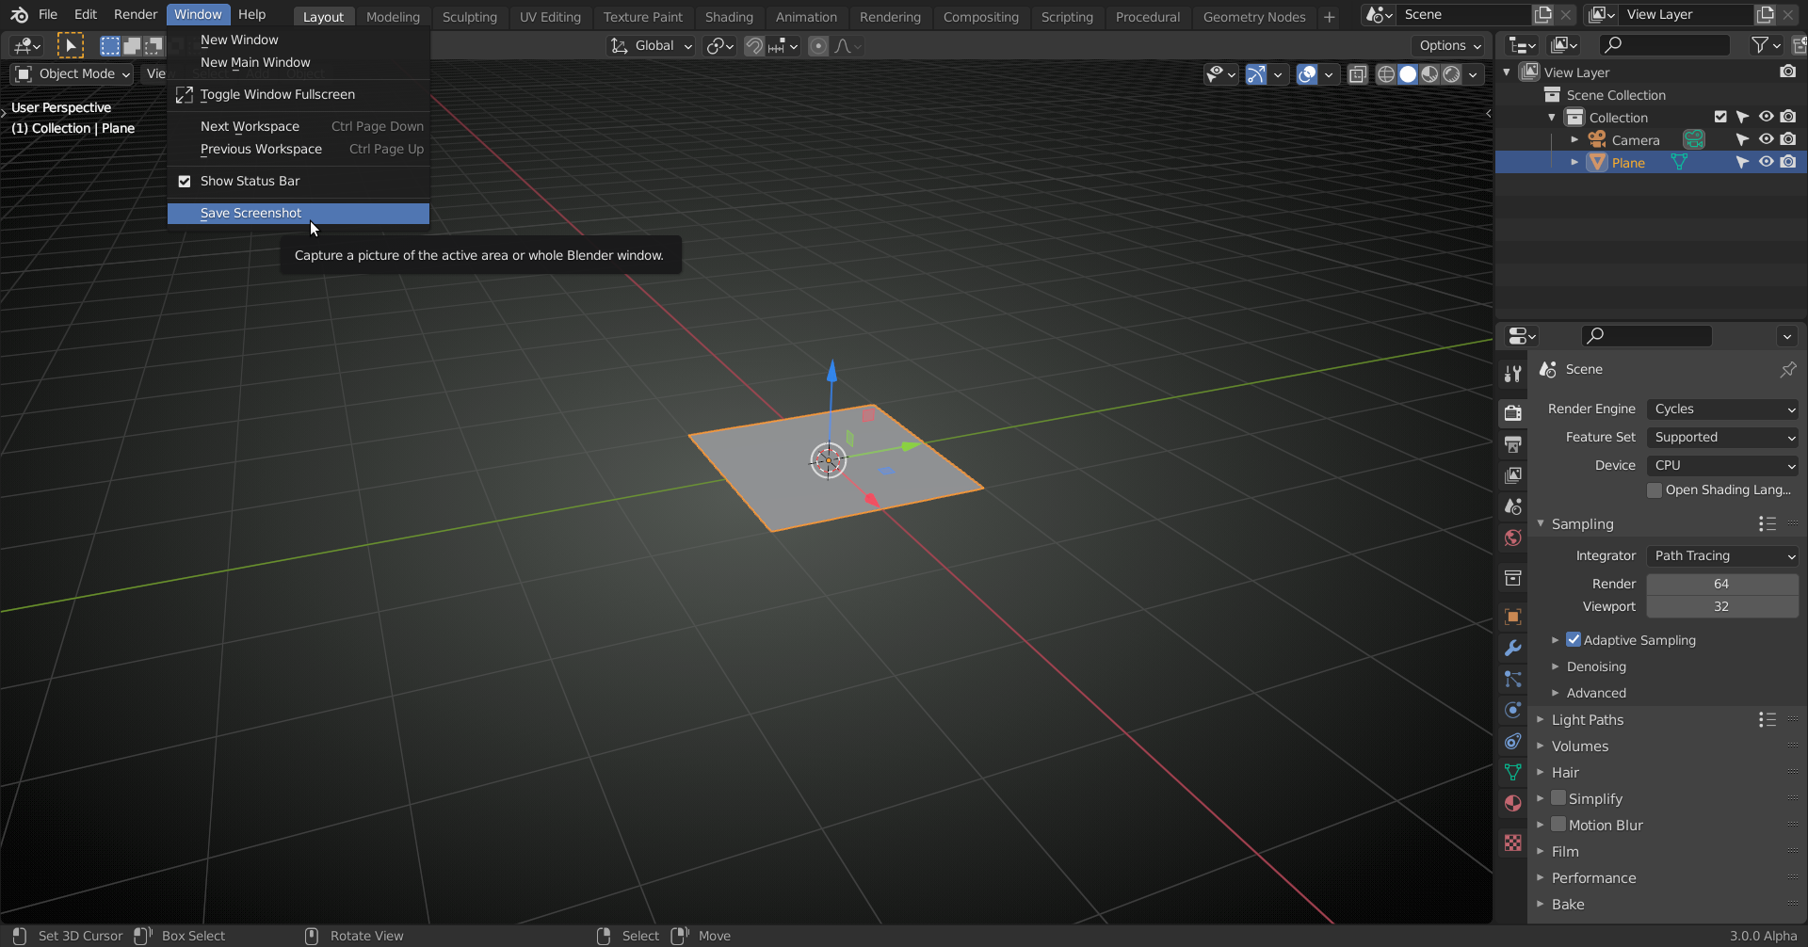Open the viewport Options dropdown
Screen dimensions: 1808x947
click(x=1448, y=45)
